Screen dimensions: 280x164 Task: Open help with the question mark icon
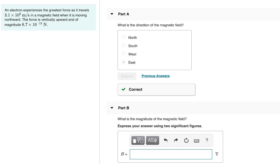click(207, 140)
